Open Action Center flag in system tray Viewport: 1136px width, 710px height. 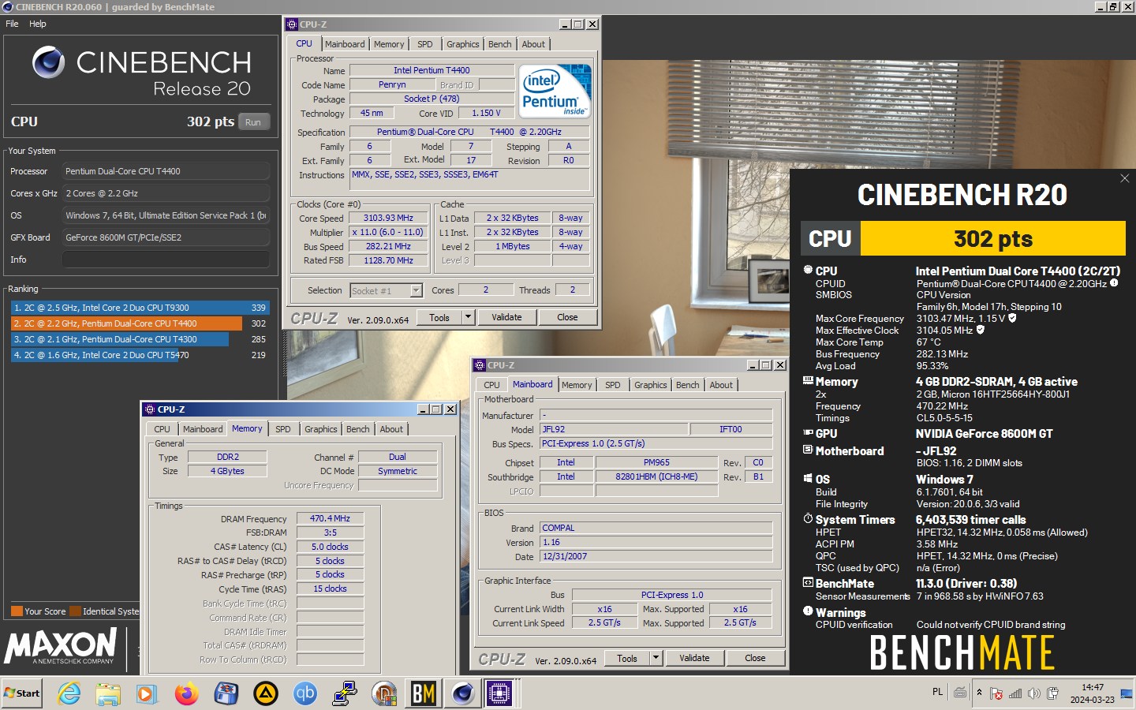[996, 693]
